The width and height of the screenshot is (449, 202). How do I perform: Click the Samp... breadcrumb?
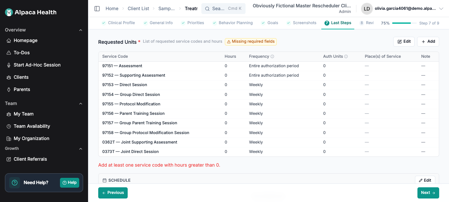pyautogui.click(x=167, y=9)
